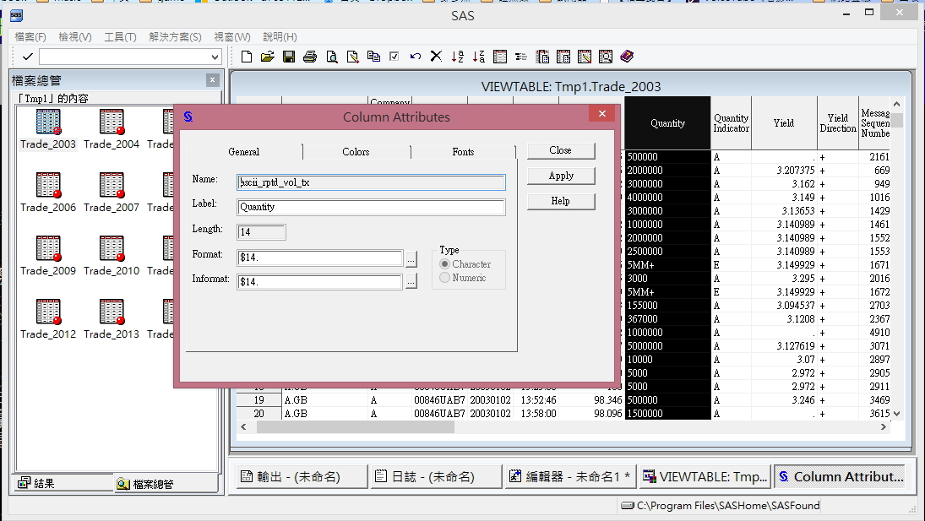The height and width of the screenshot is (521, 925).
Task: Open the 工具(T) menu
Action: (x=120, y=37)
